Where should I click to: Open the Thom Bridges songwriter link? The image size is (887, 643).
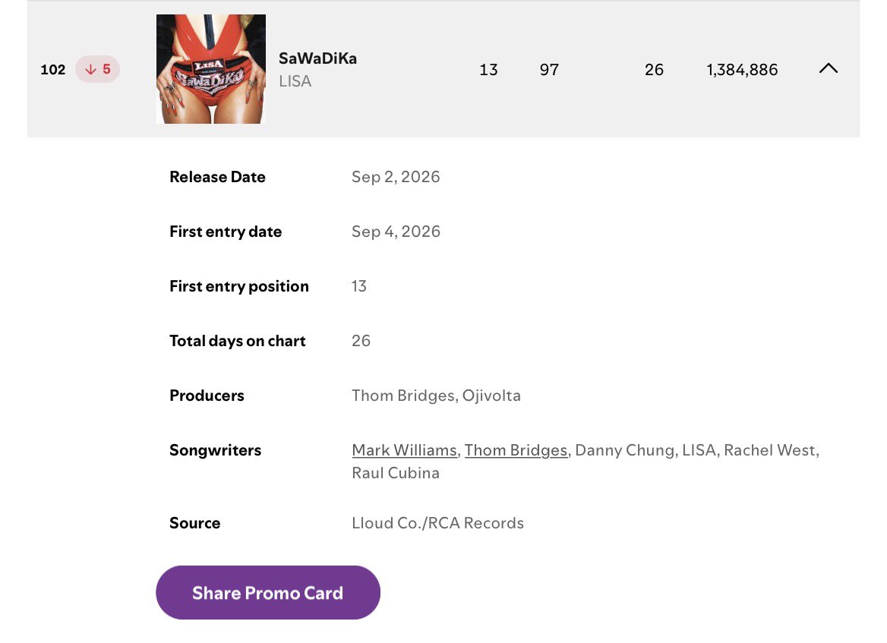(516, 450)
